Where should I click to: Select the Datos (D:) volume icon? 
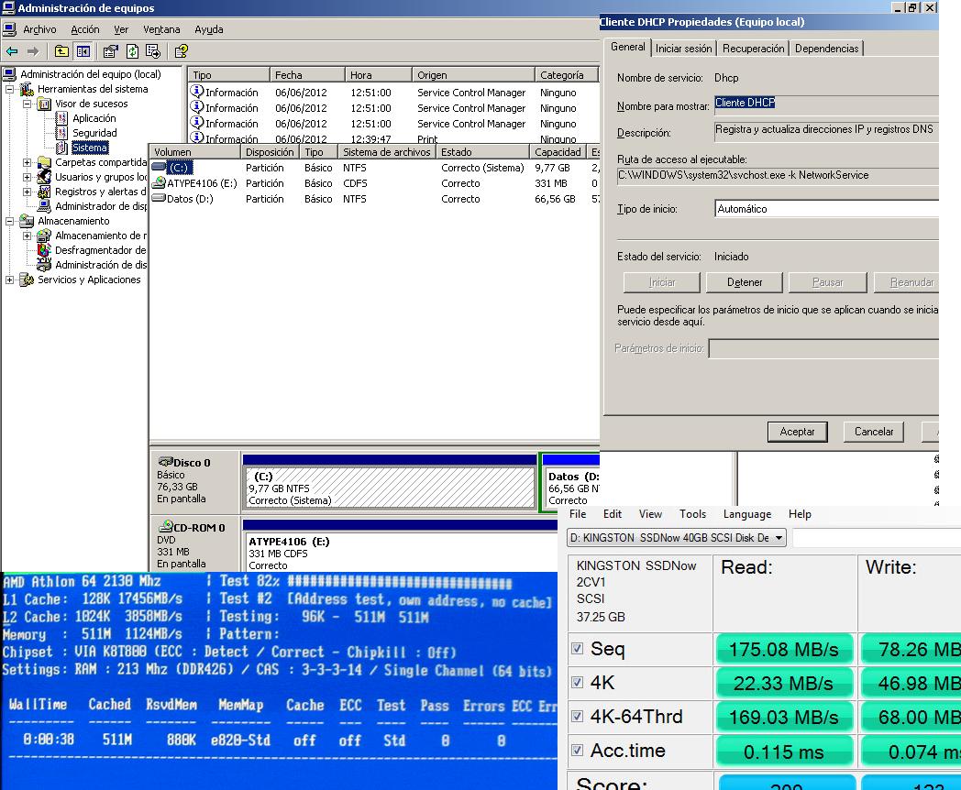[x=159, y=199]
